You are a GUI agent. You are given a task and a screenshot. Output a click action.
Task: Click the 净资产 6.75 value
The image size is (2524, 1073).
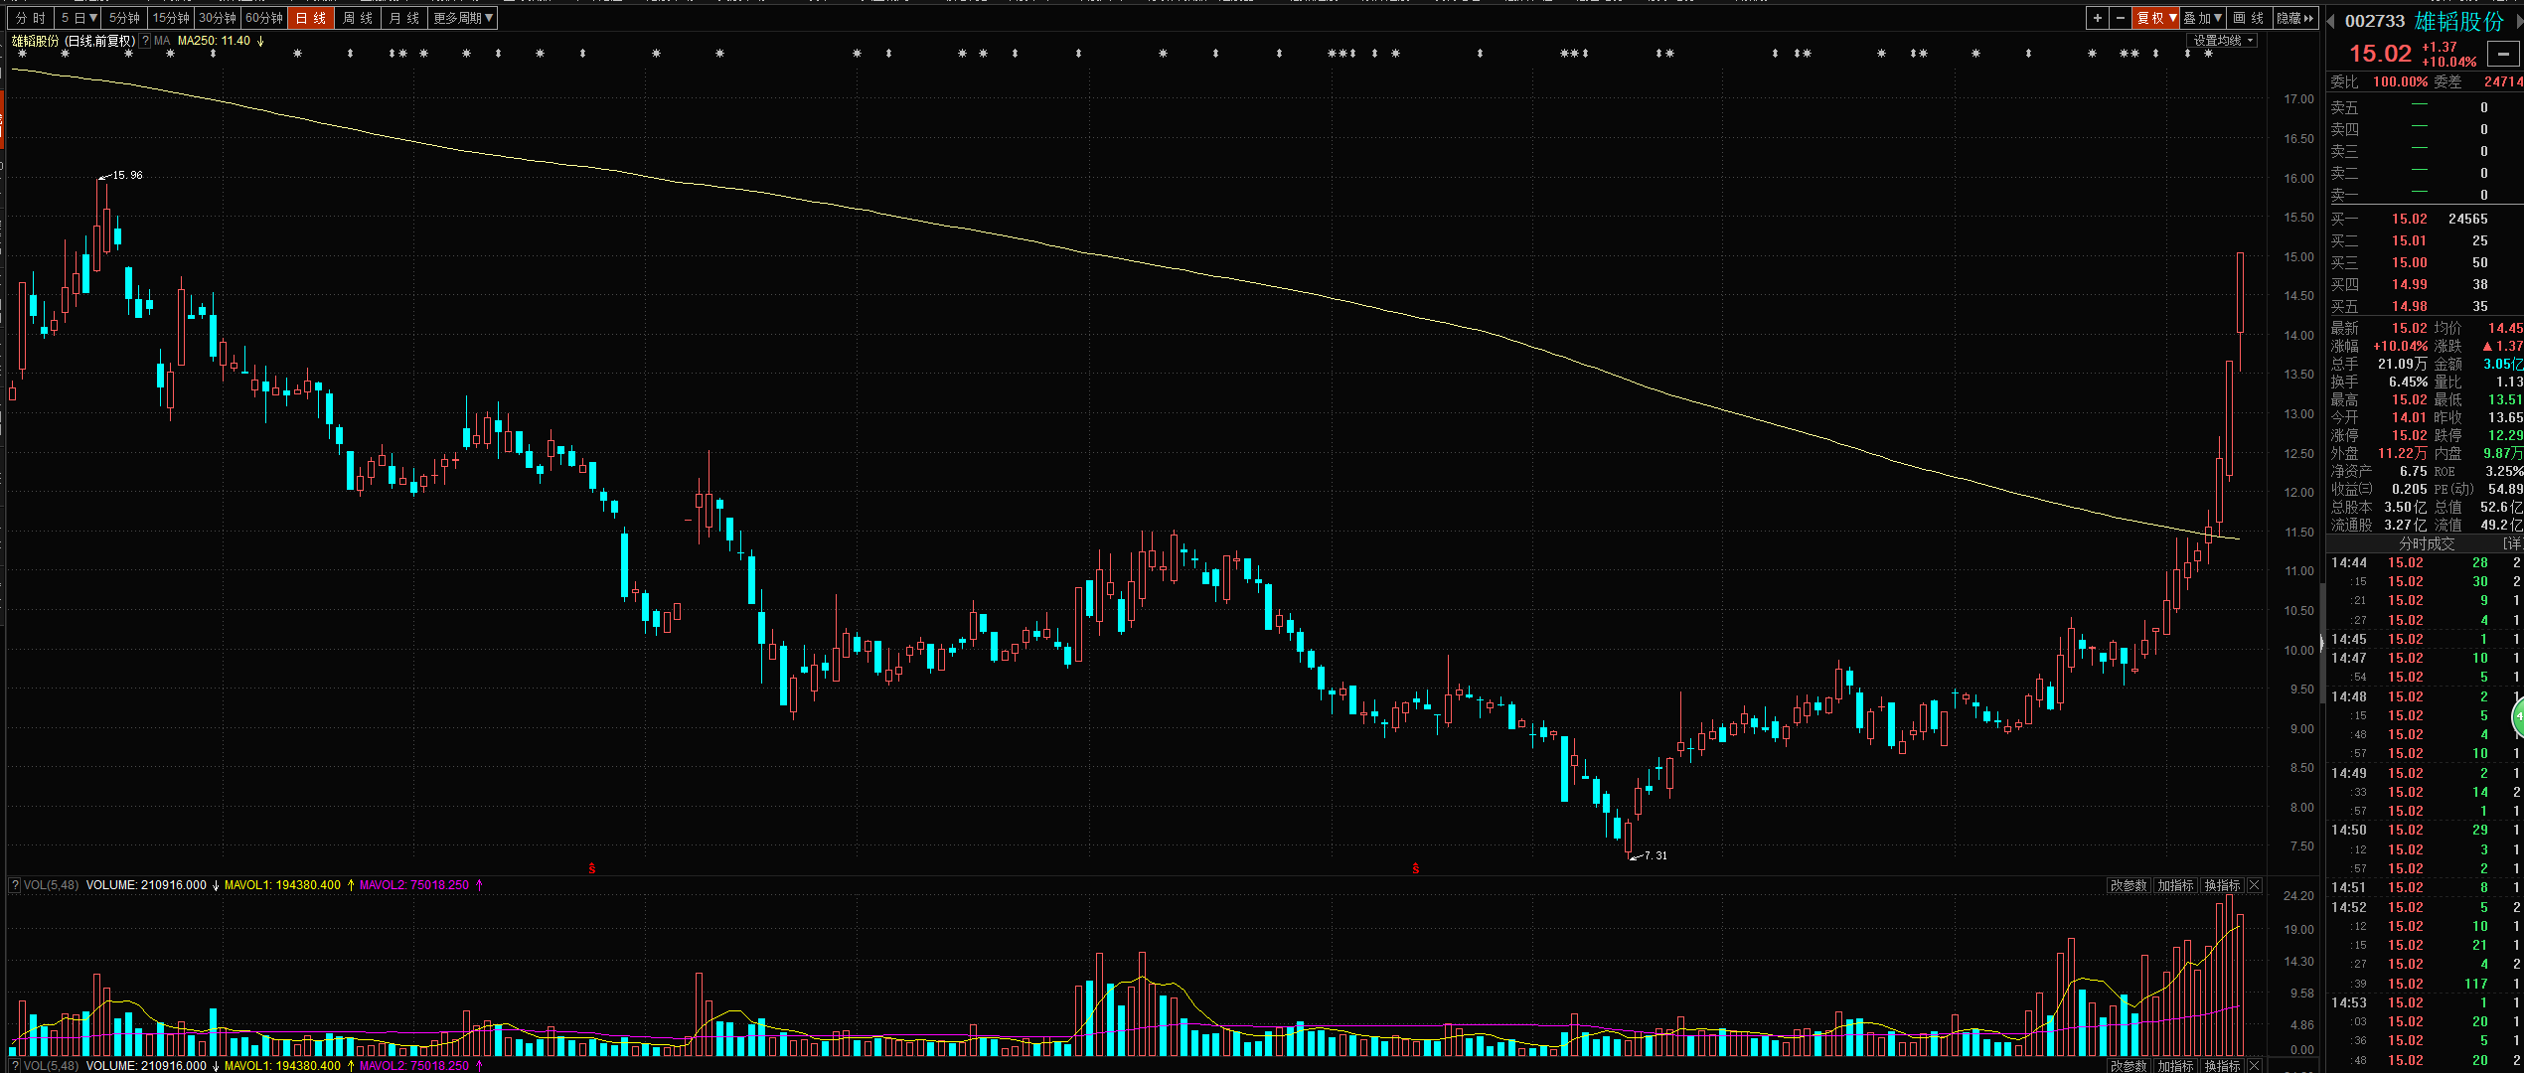[2413, 471]
